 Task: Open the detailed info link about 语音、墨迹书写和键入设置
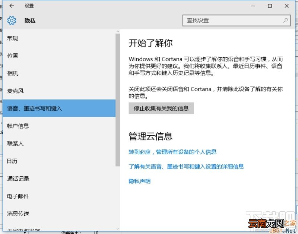click(x=186, y=167)
